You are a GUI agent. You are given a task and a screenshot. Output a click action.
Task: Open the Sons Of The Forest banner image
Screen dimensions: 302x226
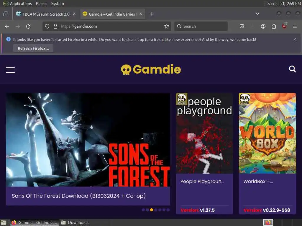coord(88,140)
